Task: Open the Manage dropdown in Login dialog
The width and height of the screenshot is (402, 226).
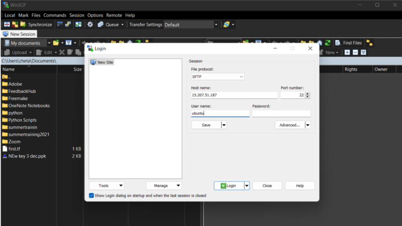Action: (164, 186)
